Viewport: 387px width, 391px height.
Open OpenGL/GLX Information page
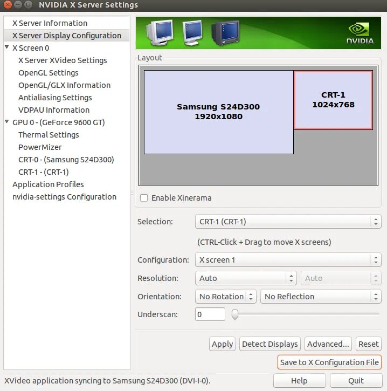[64, 85]
